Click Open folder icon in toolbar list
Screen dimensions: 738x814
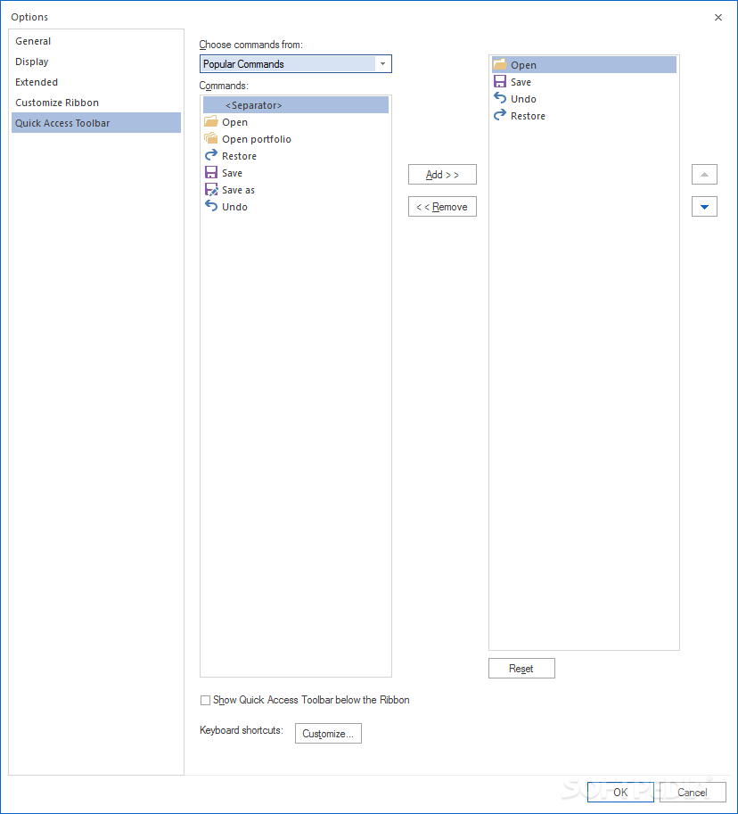coord(499,64)
